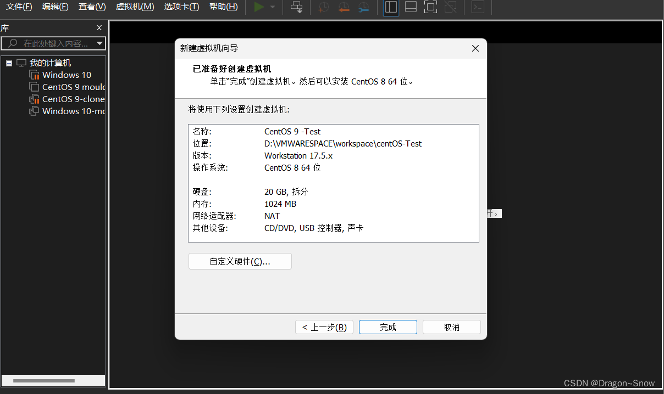Select 我的计算机 in the library tree
The width and height of the screenshot is (664, 394).
click(x=50, y=63)
